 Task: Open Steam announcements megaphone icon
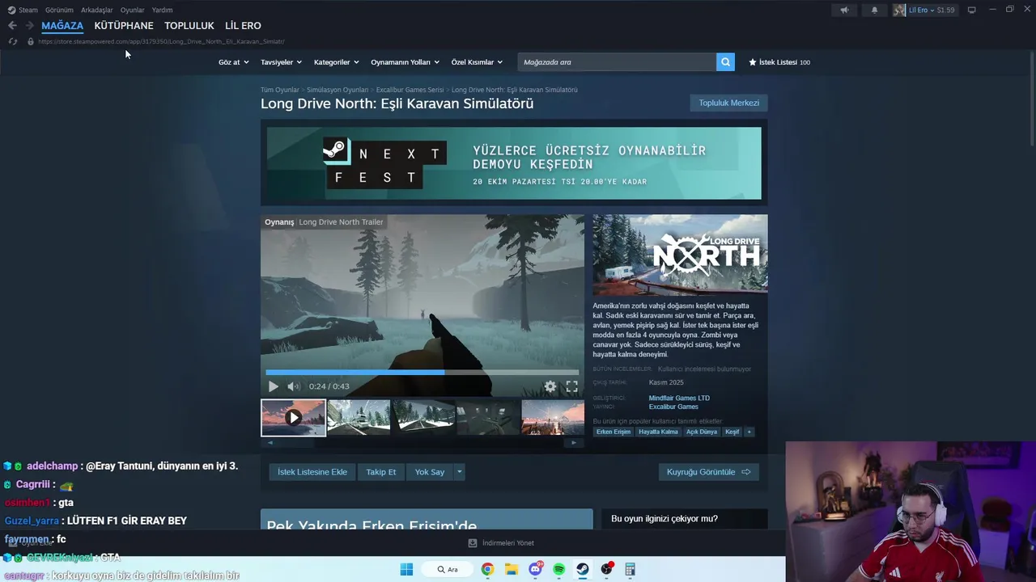point(844,10)
